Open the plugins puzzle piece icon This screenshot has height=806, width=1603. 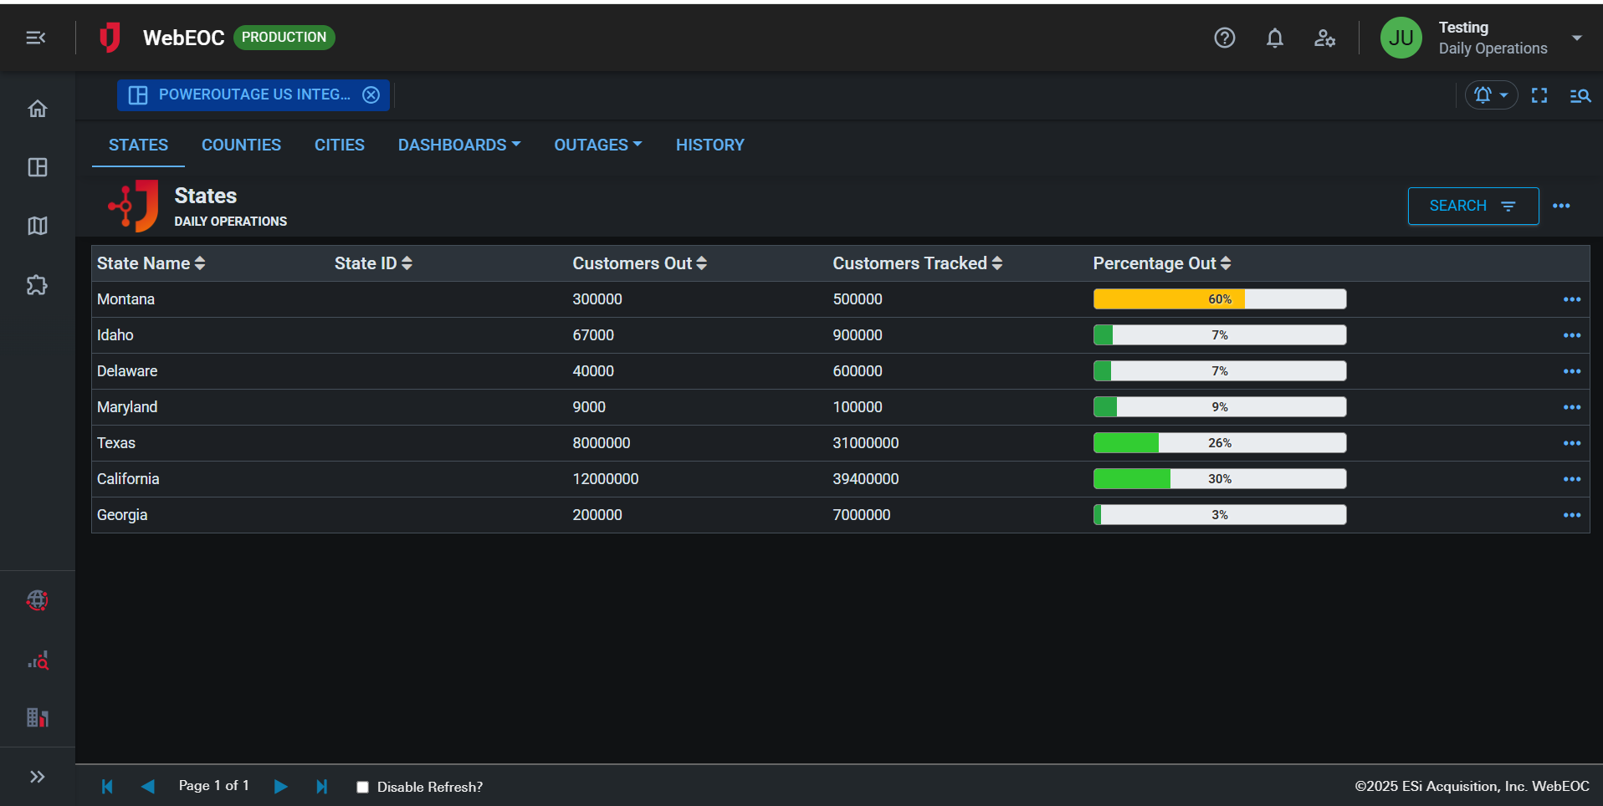(38, 285)
